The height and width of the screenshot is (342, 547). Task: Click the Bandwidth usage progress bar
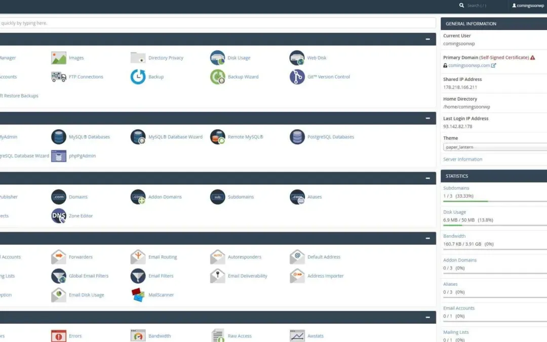pos(495,249)
